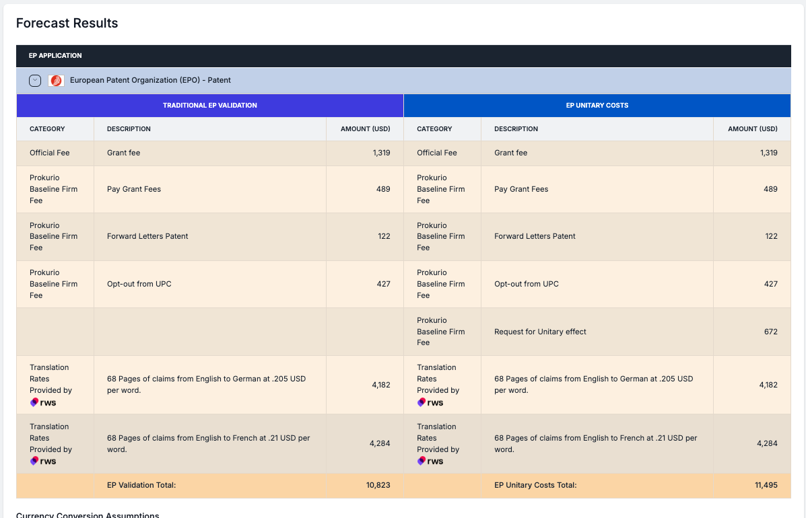Click Forward Letters Patent in Traditional table
The height and width of the screenshot is (518, 806).
(147, 236)
